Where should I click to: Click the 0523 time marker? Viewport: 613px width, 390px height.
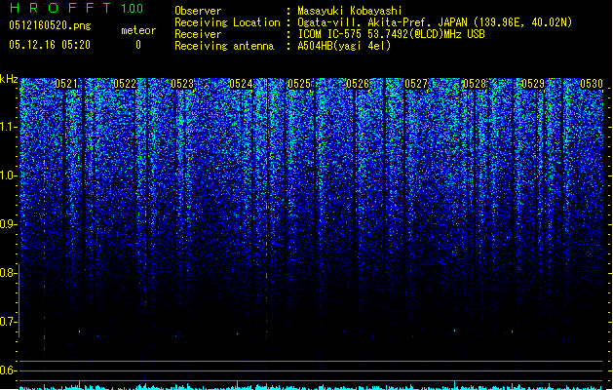coord(182,84)
